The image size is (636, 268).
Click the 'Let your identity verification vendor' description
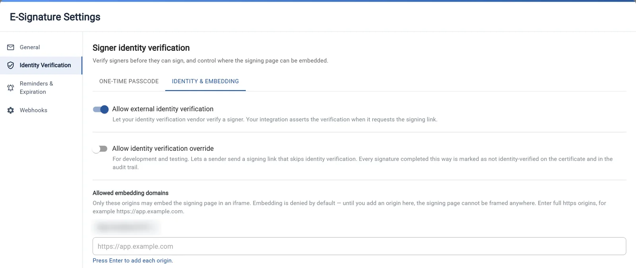click(x=275, y=120)
